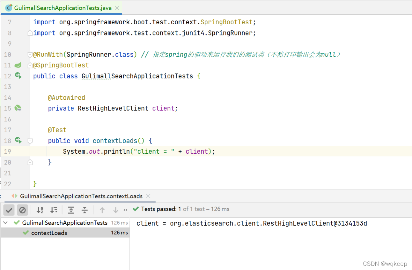The width and height of the screenshot is (412, 270).
Task: Sort tests alphabetically in run toolbar
Action: pyautogui.click(x=40, y=210)
